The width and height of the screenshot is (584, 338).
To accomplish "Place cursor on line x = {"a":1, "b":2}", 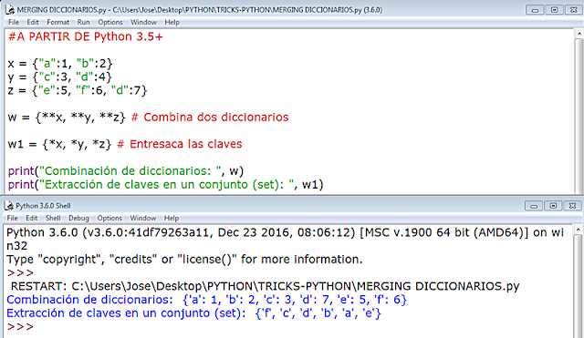I will point(60,64).
